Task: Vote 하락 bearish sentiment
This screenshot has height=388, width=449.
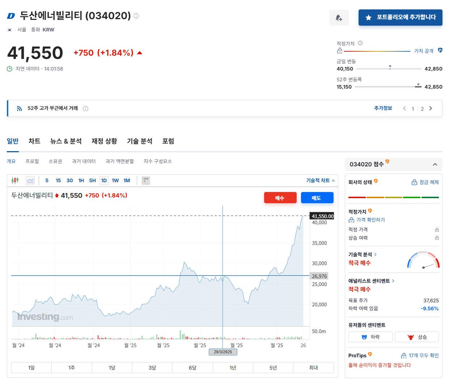Action: point(370,337)
